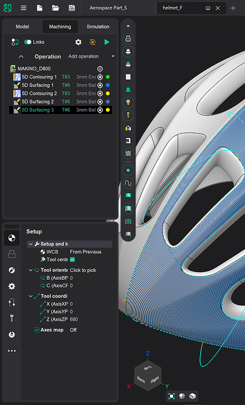Click the three-dots more options icon
The image size is (245, 405).
pyautogui.click(x=11, y=351)
